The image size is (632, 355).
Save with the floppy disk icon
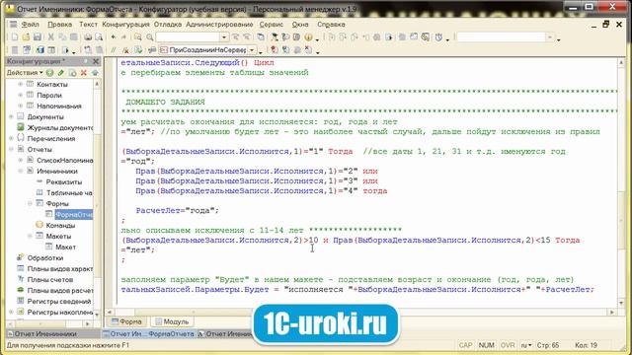click(x=38, y=37)
